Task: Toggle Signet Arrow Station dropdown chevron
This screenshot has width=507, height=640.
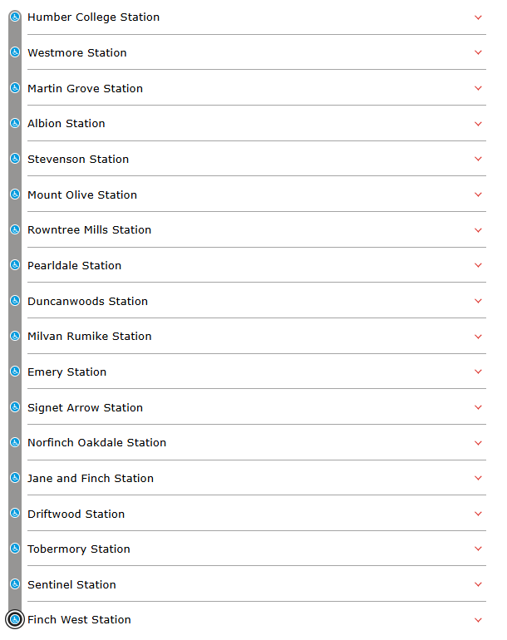Action: 478,407
